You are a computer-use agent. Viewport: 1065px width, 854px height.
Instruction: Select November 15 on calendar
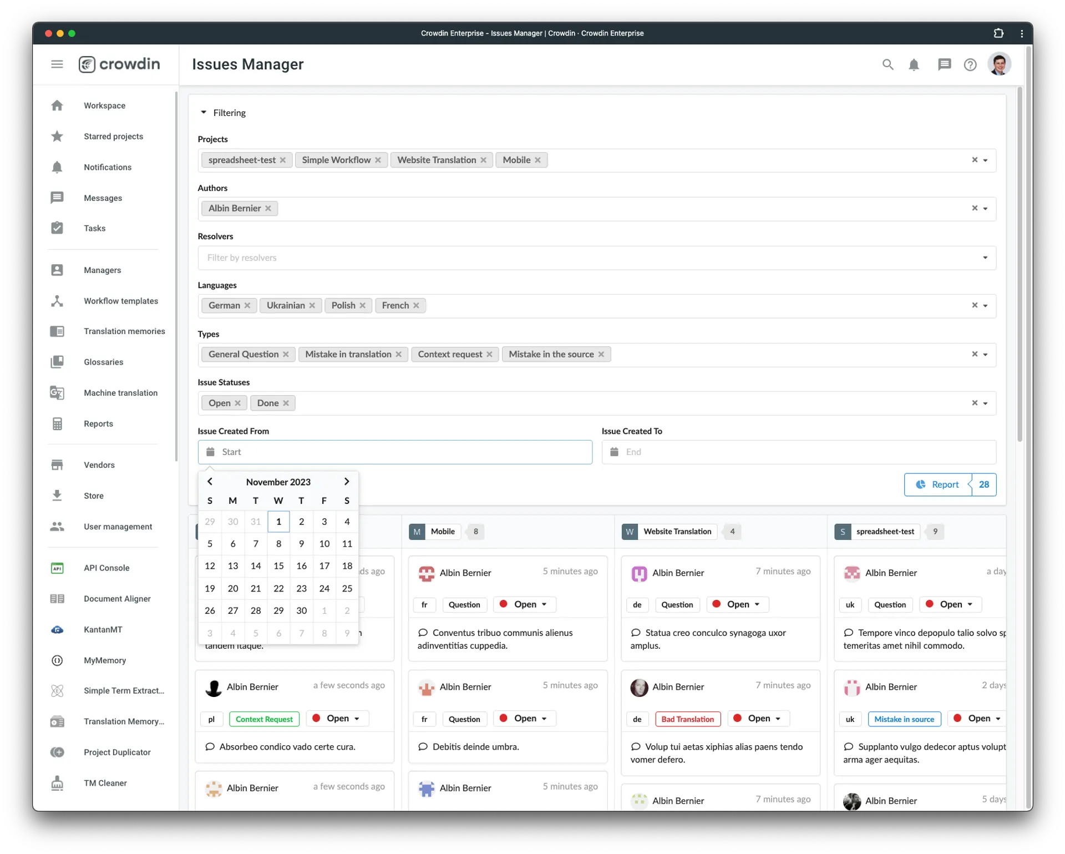(x=278, y=565)
